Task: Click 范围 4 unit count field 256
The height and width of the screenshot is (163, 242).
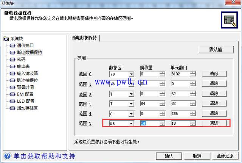Action: point(180,113)
